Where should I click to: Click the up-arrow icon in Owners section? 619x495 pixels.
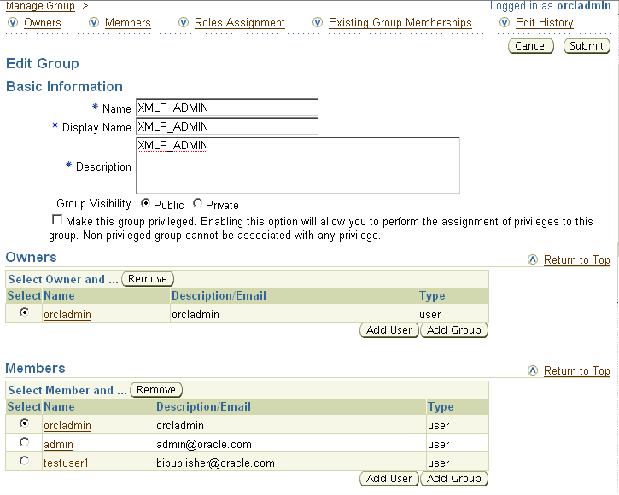point(533,259)
